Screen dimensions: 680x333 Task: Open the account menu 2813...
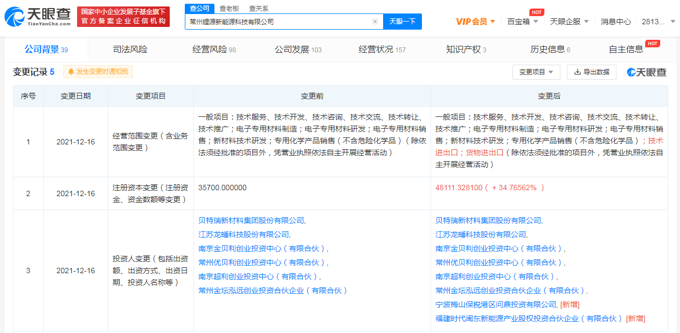click(x=657, y=22)
